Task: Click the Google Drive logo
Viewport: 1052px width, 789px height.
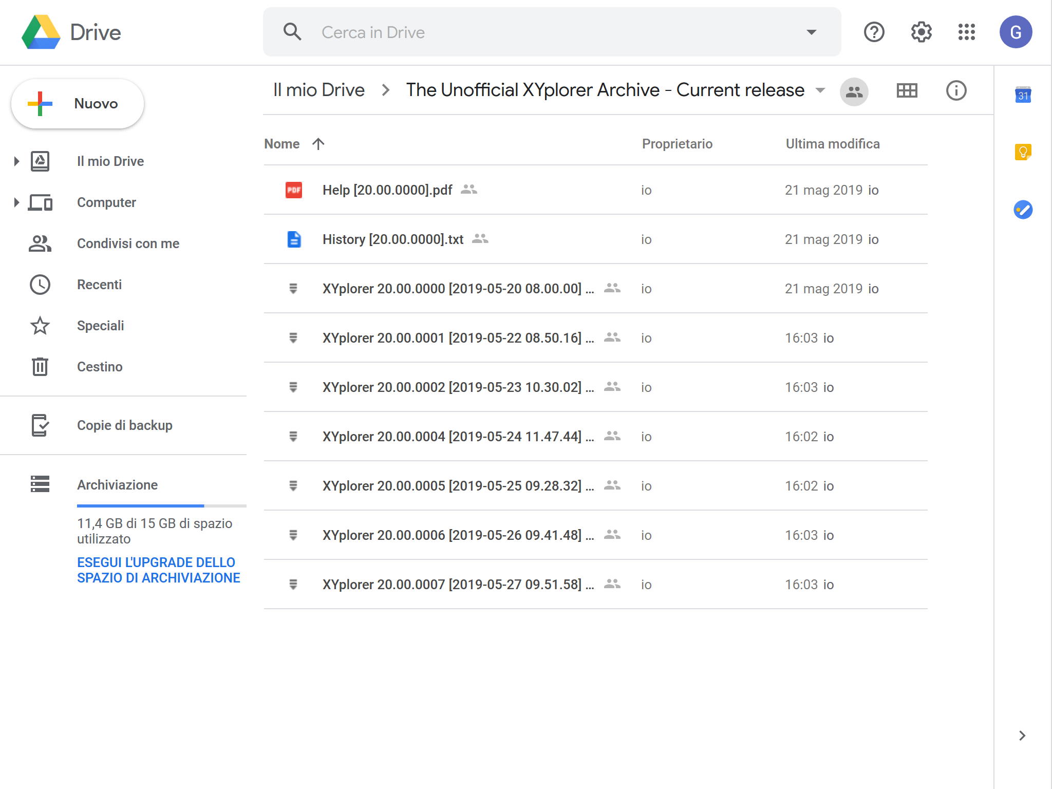Action: tap(41, 32)
